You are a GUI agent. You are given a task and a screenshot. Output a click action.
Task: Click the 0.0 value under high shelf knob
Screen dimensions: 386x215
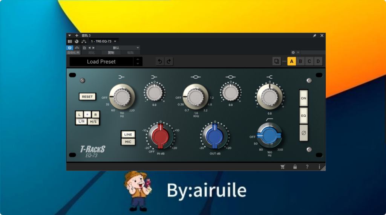(x=270, y=114)
